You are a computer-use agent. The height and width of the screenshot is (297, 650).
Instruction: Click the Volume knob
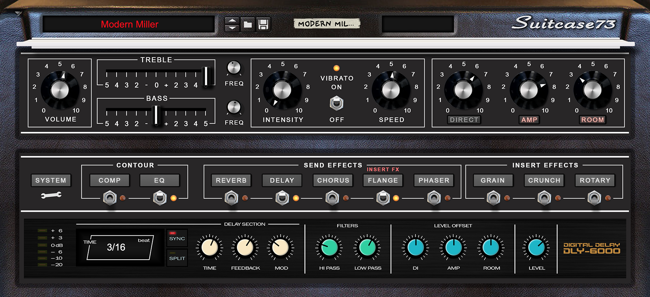coord(60,90)
